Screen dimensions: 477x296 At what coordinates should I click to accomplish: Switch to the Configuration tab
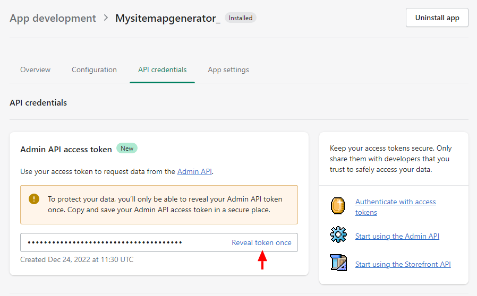click(x=95, y=69)
